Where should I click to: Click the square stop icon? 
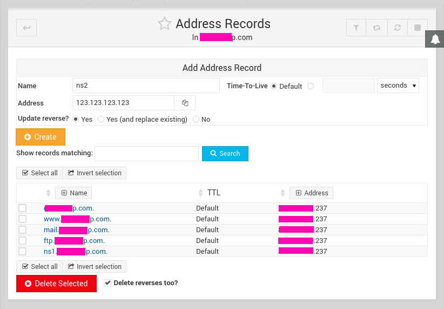(x=417, y=28)
